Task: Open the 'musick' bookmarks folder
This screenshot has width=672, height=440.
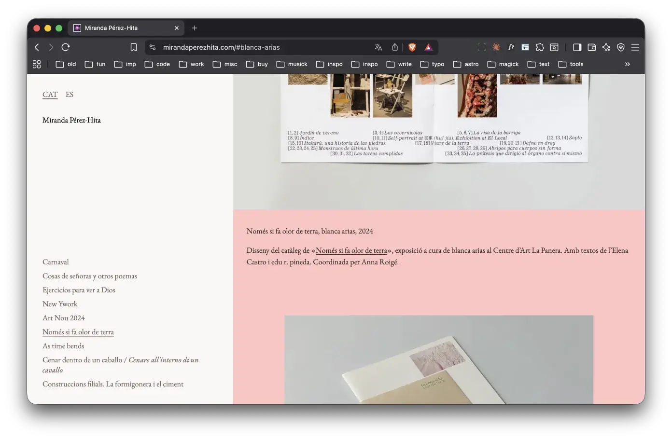Action: (x=292, y=64)
